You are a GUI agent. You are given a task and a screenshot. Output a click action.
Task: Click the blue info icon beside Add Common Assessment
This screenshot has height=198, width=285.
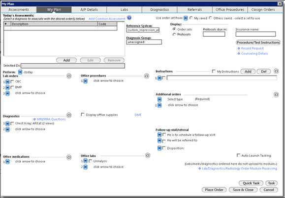pyautogui.click(x=129, y=18)
